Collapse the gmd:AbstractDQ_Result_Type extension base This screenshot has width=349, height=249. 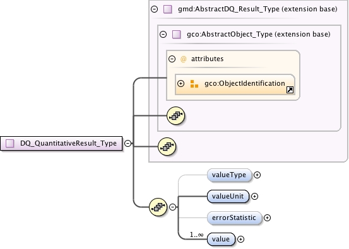pos(154,9)
